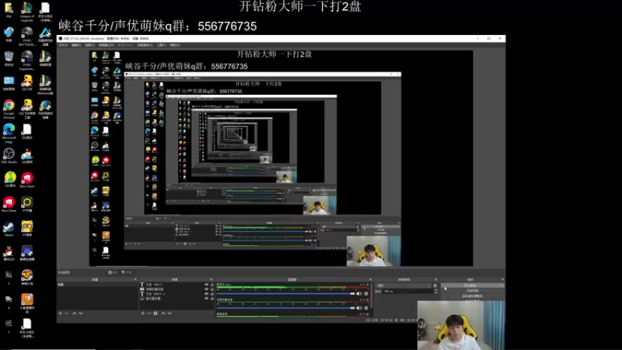Click the 开始录制 button in Controls

[x=472, y=291]
